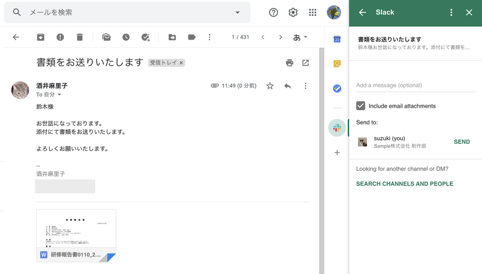
Task: Open email in new window
Action: pyautogui.click(x=305, y=63)
